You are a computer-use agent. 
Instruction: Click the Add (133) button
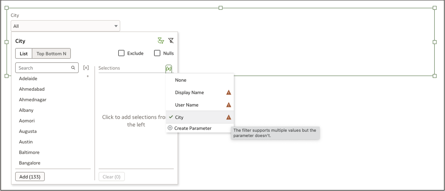pyautogui.click(x=29, y=176)
